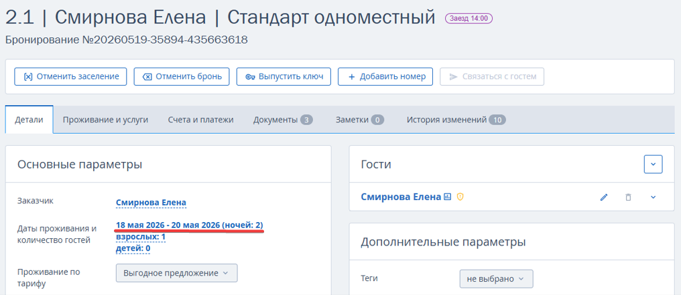
Task: Click the Основные параметры heading
Action: point(80,165)
